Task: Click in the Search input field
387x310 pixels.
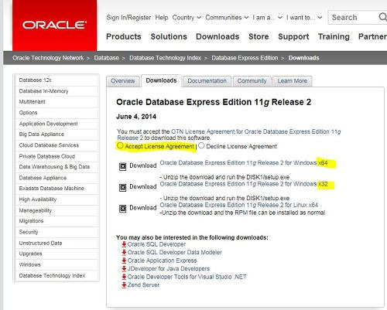Action: (x=354, y=18)
